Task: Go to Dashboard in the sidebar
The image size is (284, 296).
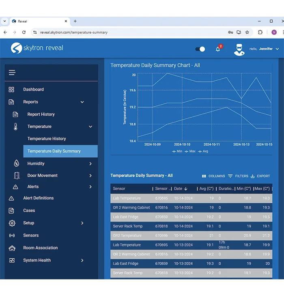Action: click(33, 90)
